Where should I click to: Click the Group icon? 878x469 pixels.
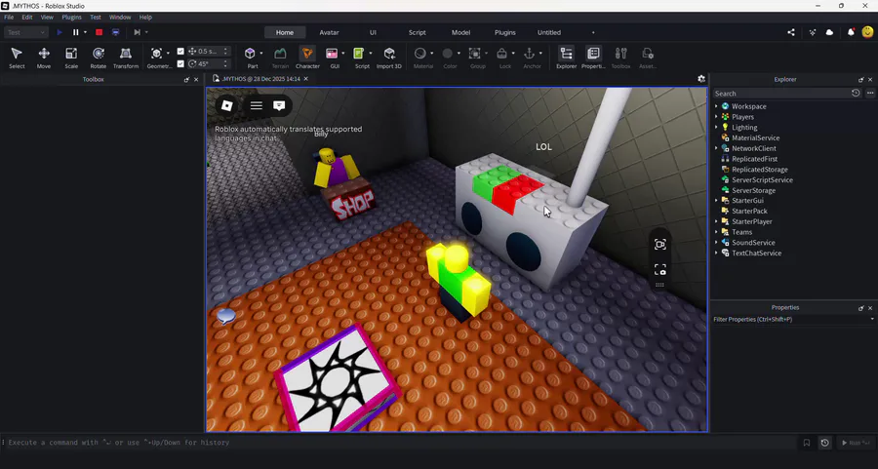[x=474, y=54]
